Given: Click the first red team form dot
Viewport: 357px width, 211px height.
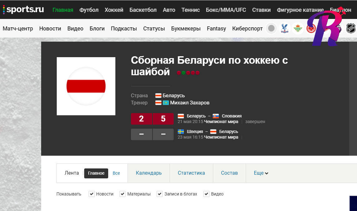Looking at the screenshot, I should [x=179, y=73].
